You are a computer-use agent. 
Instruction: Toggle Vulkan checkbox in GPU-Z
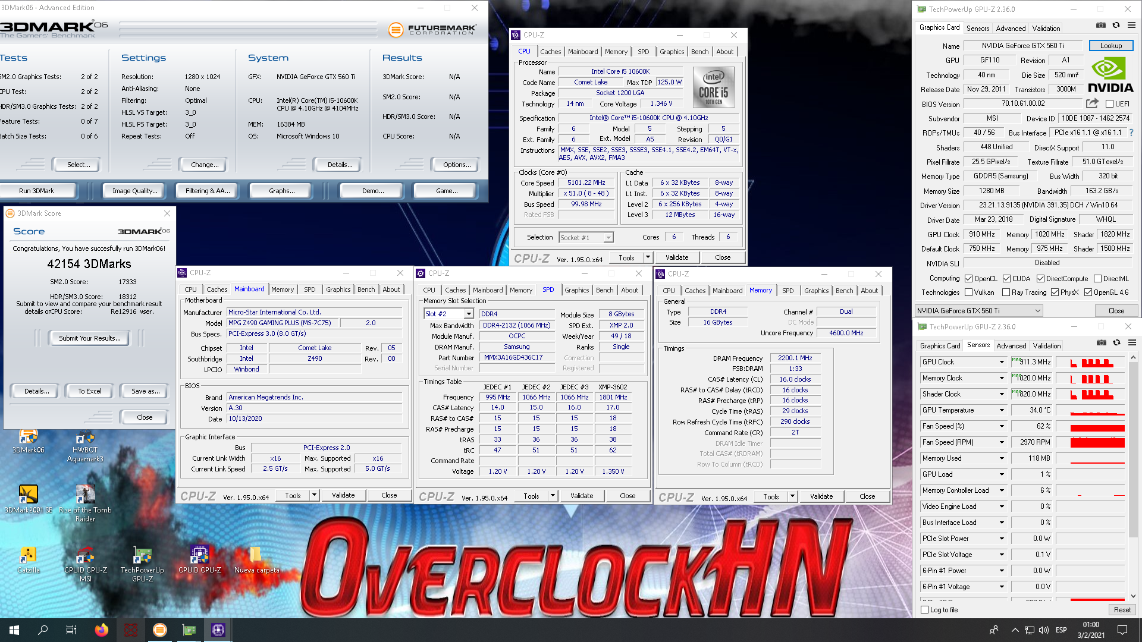click(968, 292)
